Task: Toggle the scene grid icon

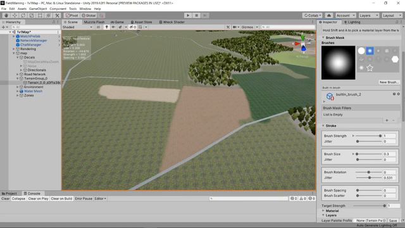Action: click(x=140, y=27)
